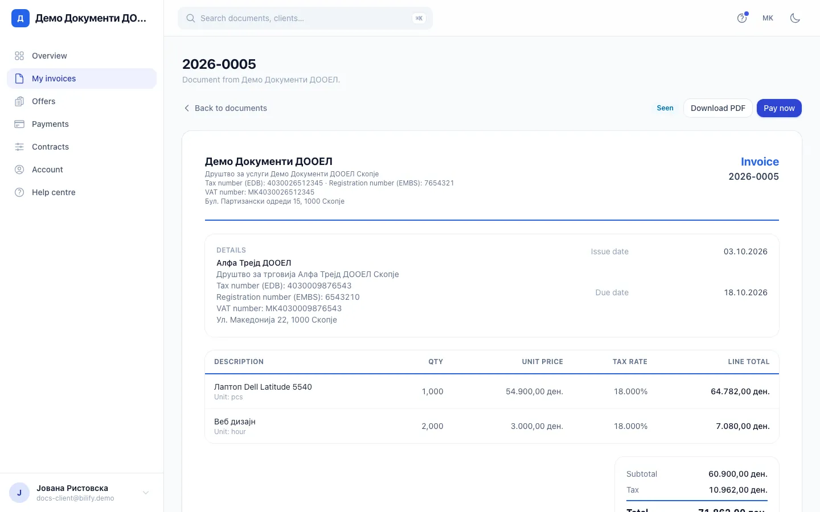Click the search magnifier icon

point(191,18)
